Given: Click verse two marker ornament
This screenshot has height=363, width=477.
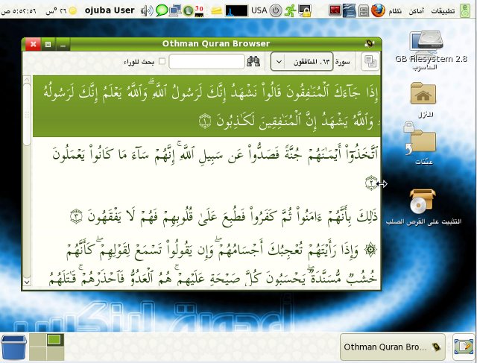Looking at the screenshot, I should click(x=371, y=183).
